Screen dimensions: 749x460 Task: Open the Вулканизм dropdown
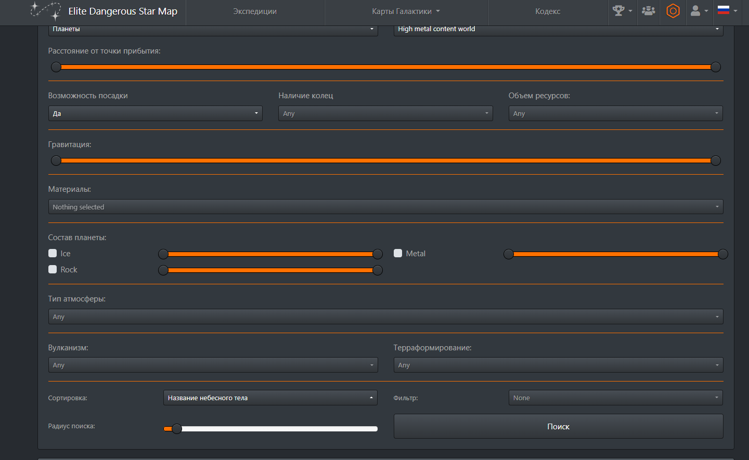click(213, 365)
